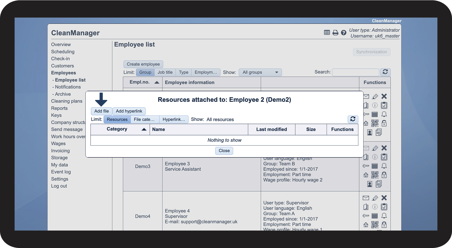This screenshot has width=452, height=248.
Task: Click the key icon for Employee 4
Action: [x=366, y=216]
